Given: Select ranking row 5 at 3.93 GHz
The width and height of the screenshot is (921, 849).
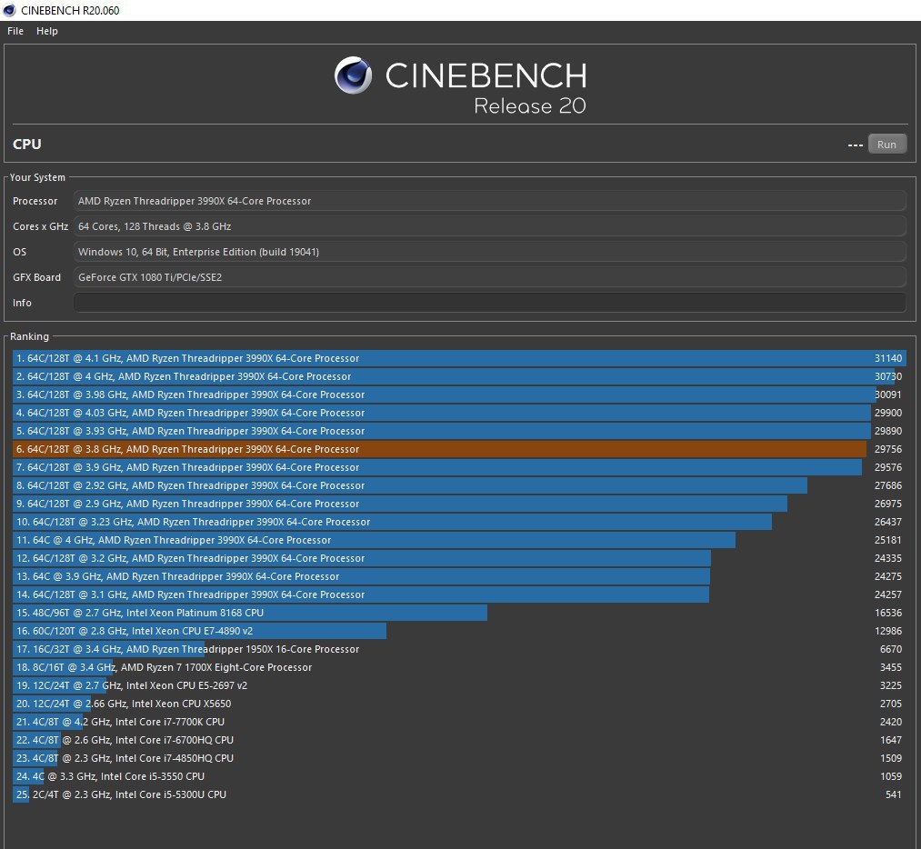Looking at the screenshot, I should tap(459, 431).
